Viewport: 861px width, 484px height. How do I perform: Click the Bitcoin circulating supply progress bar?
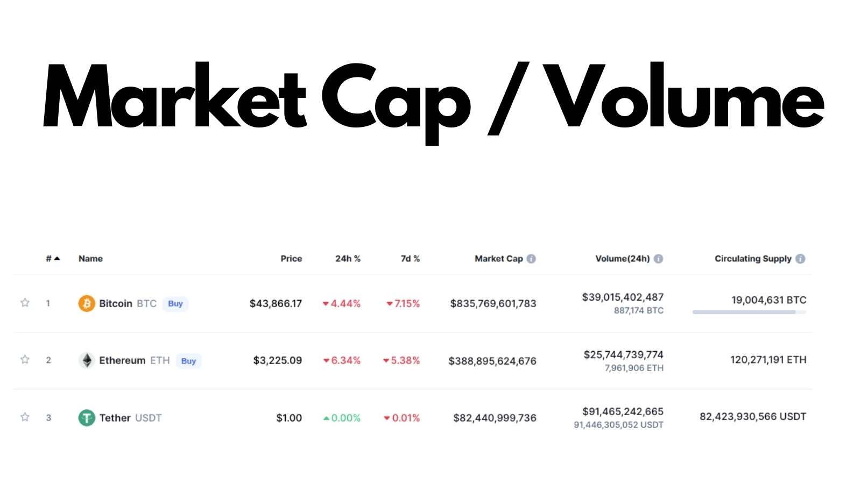point(749,312)
